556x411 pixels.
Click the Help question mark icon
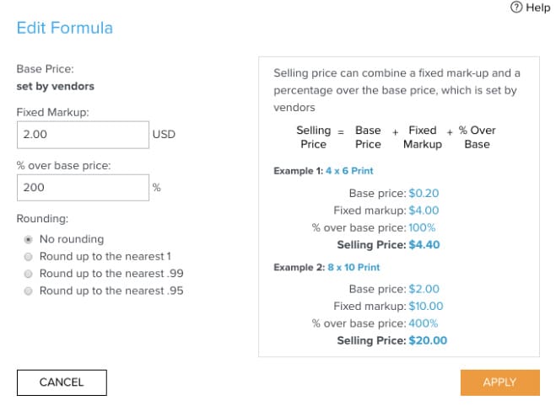click(516, 8)
